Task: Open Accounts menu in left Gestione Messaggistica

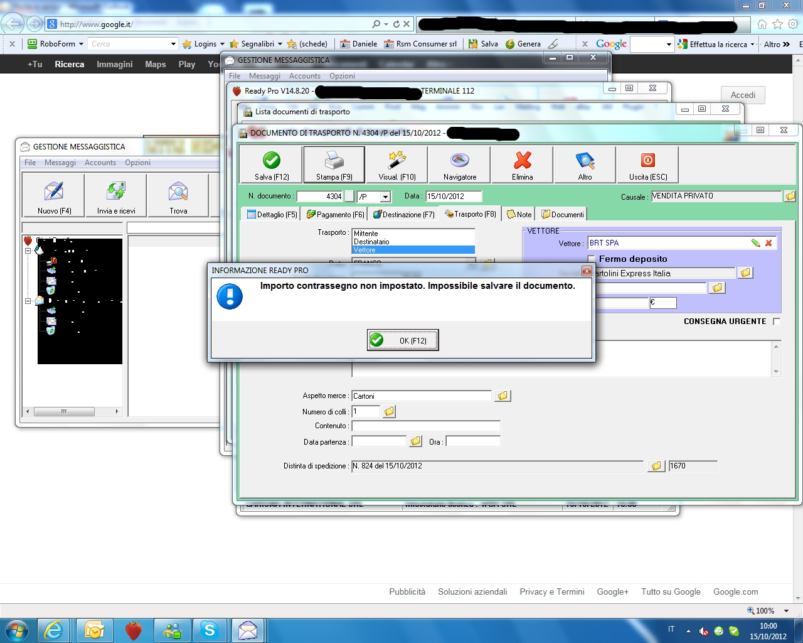Action: [100, 163]
